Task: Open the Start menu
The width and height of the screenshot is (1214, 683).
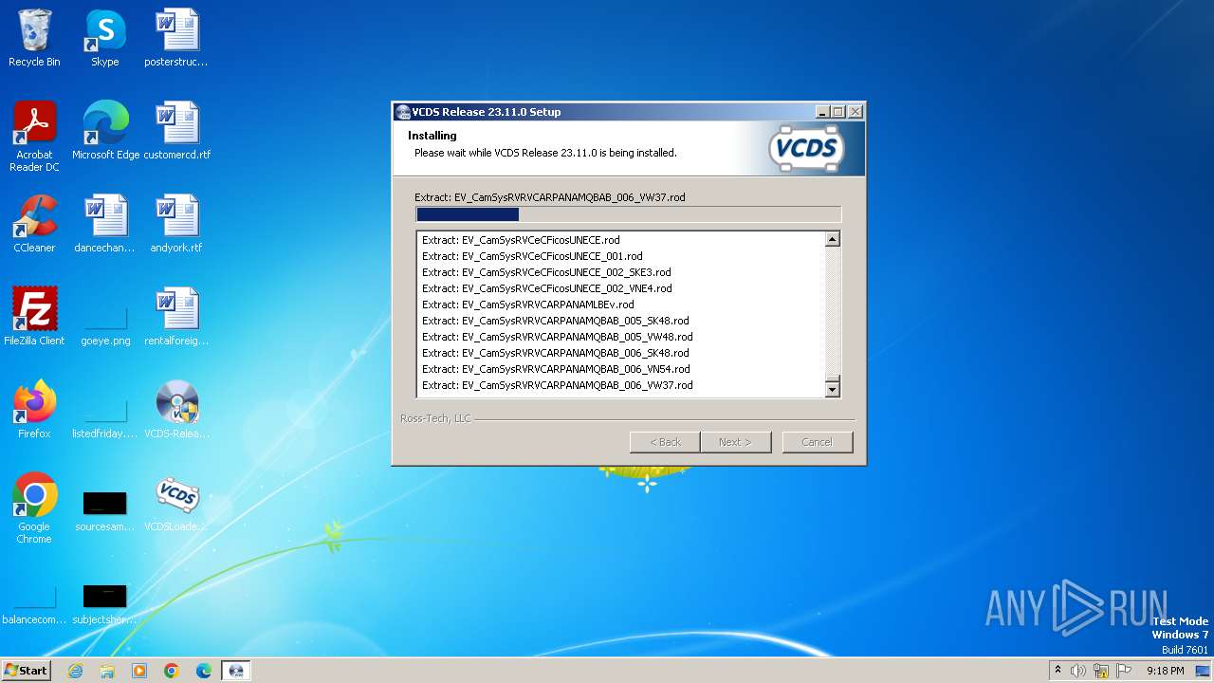Action: point(26,671)
